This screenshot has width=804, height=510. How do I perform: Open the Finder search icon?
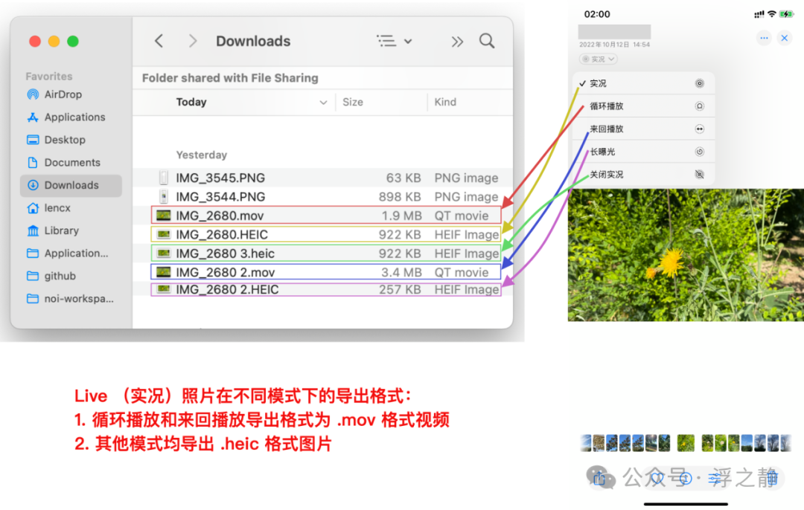(487, 41)
